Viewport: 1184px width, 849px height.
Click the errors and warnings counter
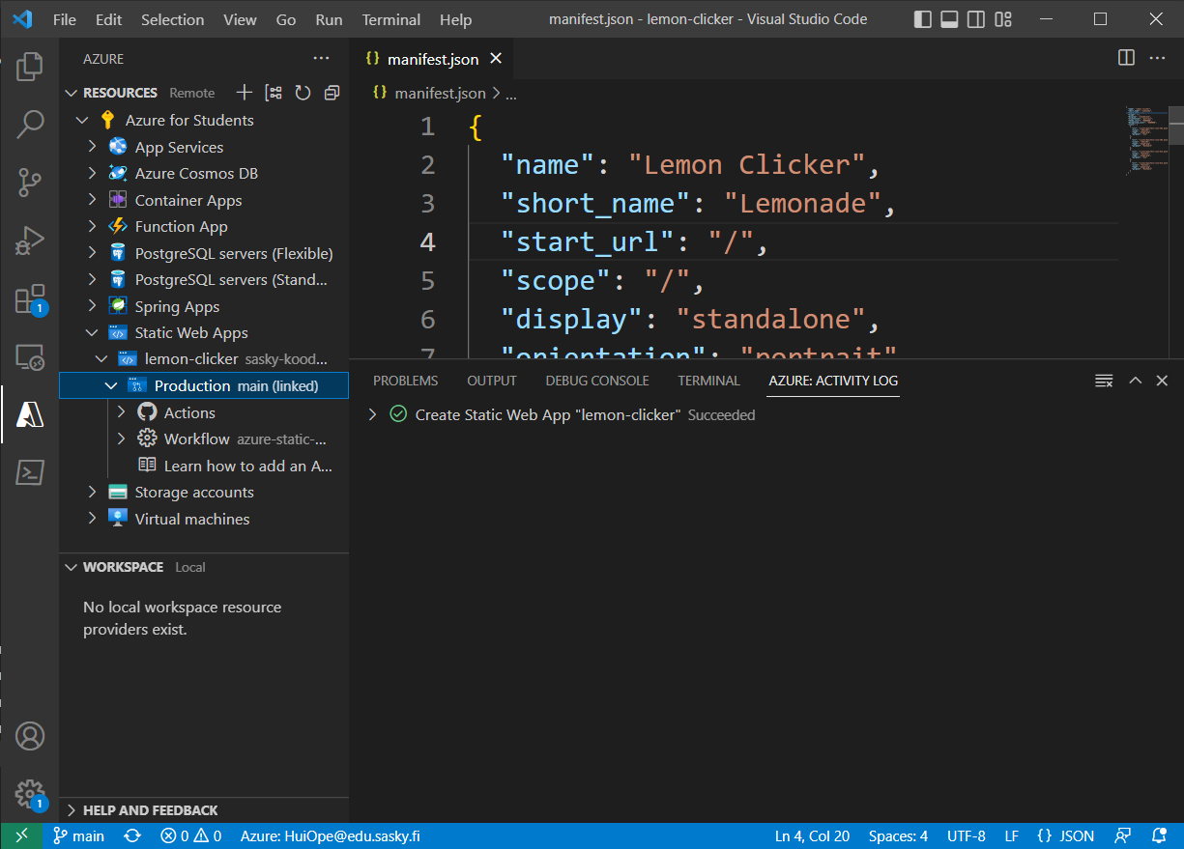(x=191, y=836)
